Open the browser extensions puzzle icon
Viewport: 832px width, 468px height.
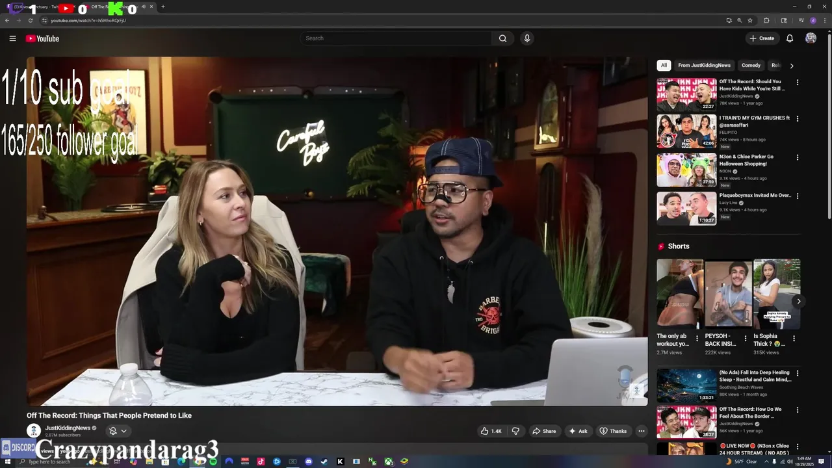766,20
